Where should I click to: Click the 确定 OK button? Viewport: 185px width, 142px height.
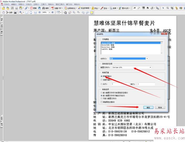pos(148,107)
